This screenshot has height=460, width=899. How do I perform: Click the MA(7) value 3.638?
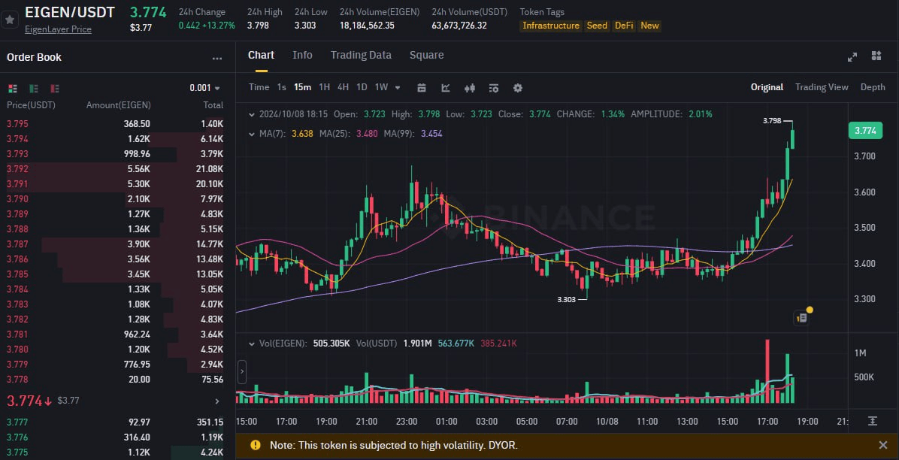[x=302, y=134]
